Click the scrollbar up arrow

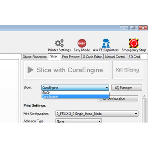click(144, 96)
